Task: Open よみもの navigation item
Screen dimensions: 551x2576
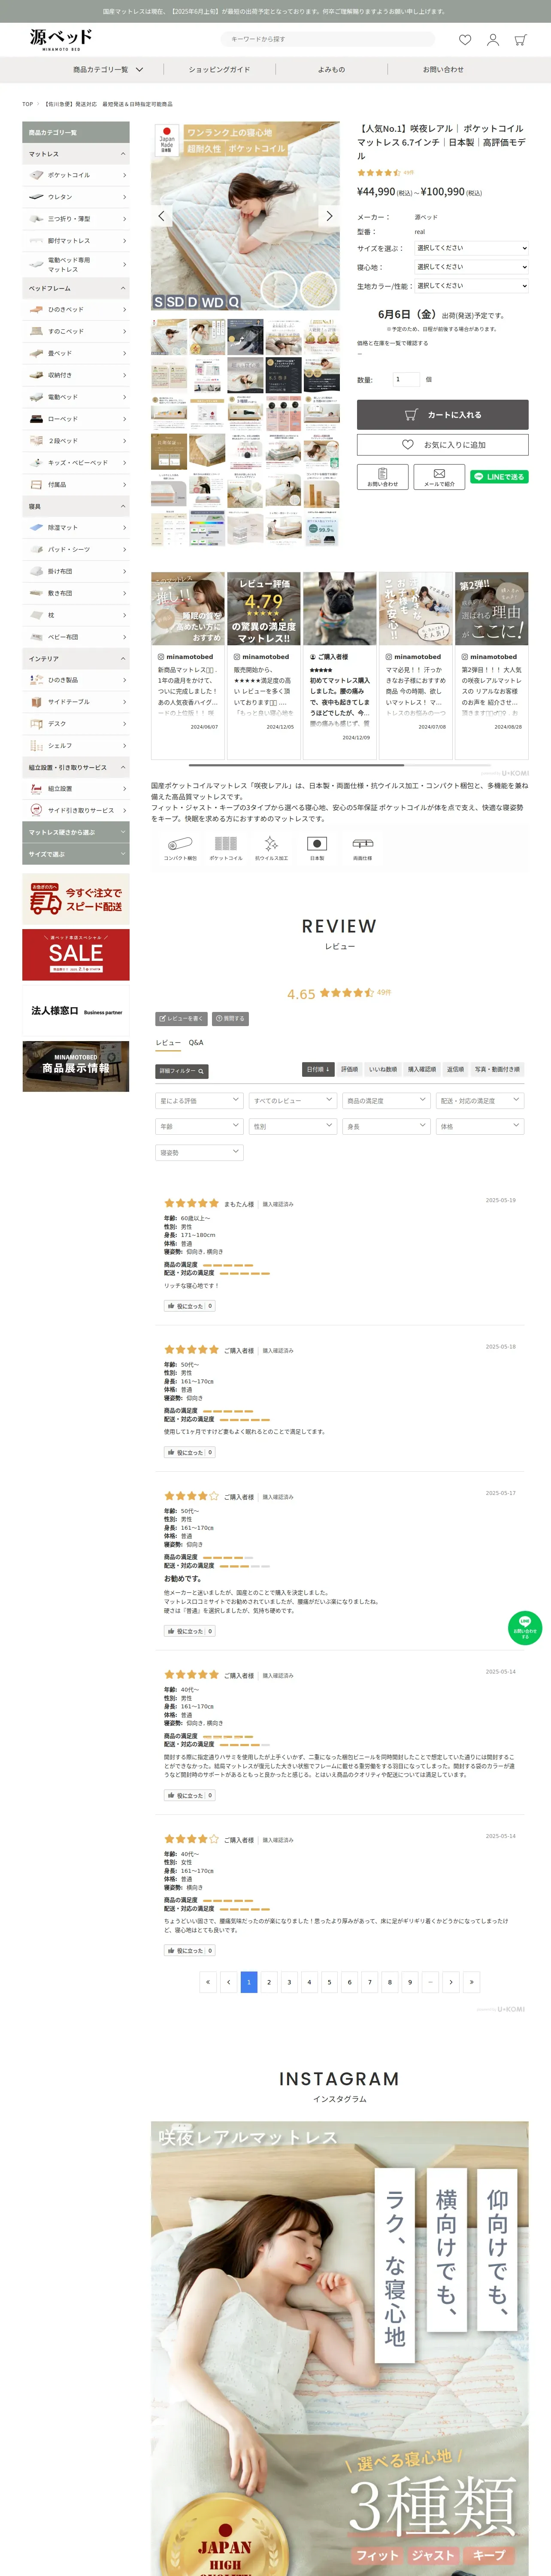Action: (x=331, y=70)
